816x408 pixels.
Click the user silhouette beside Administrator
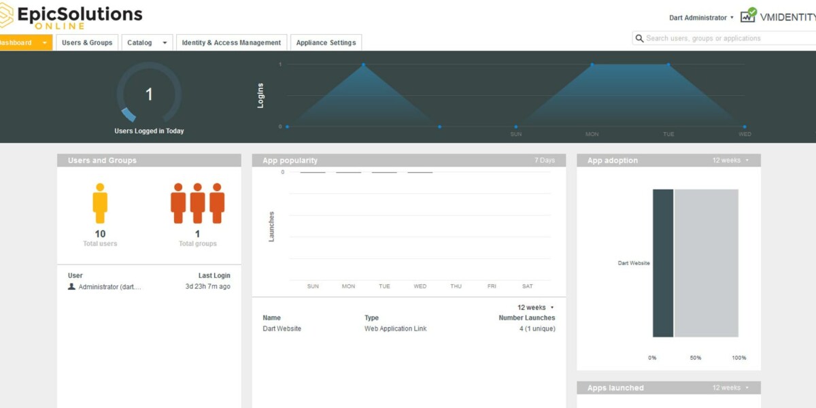(73, 286)
